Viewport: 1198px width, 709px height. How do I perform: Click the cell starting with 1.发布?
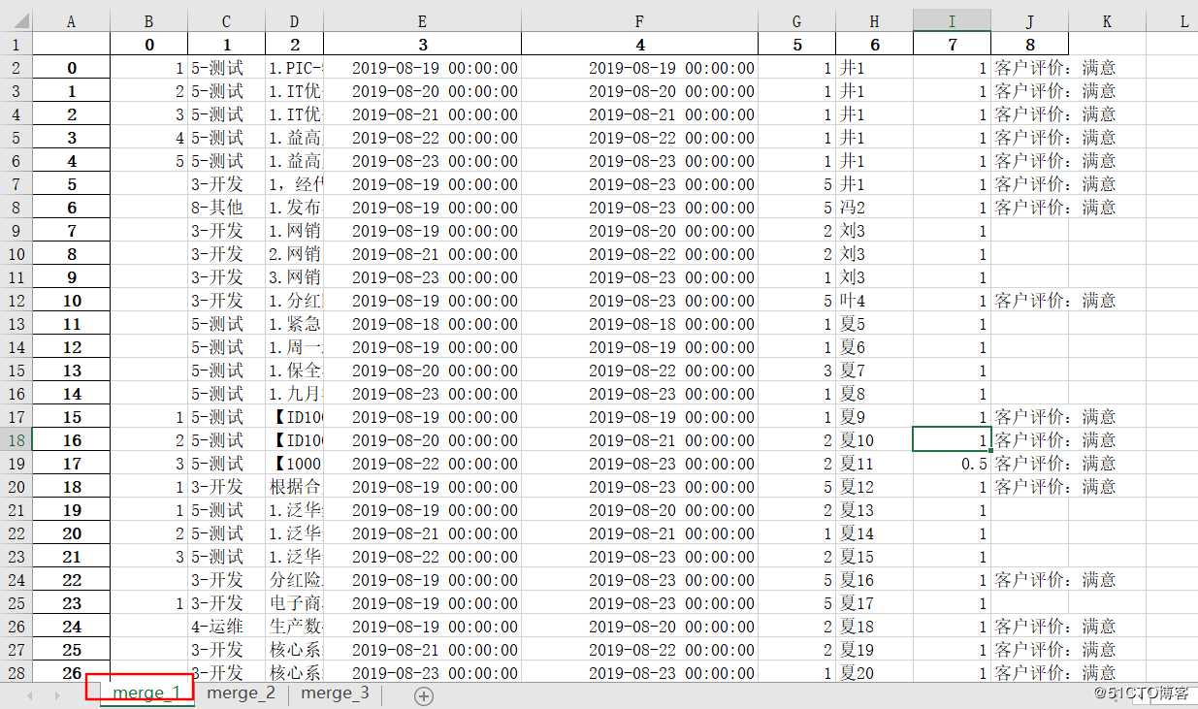(x=295, y=208)
